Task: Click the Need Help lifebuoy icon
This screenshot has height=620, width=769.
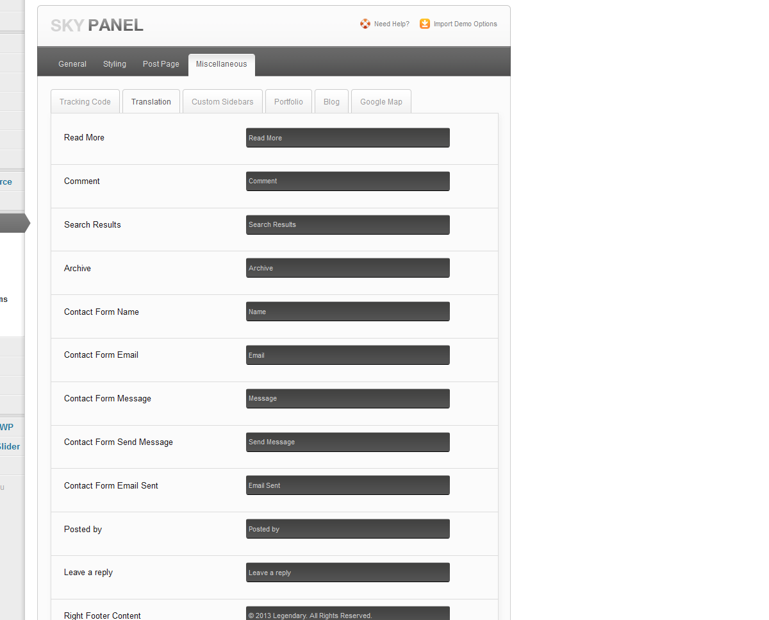Action: tap(365, 24)
